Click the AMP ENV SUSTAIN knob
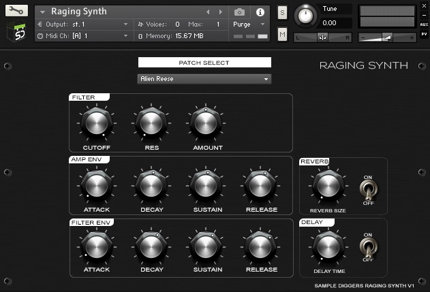Screen dimensions: 430x292 [206, 186]
